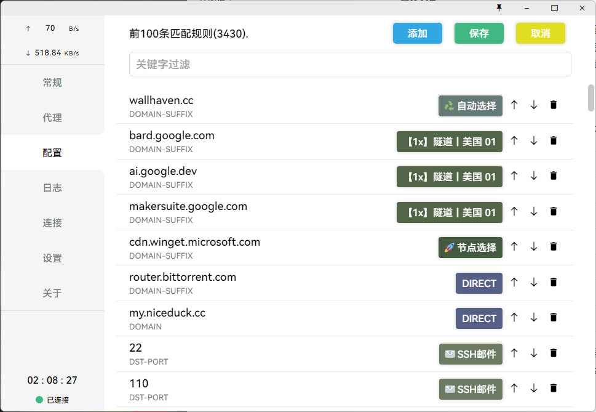Click the blue 添加 button
The width and height of the screenshot is (596, 412).
click(417, 33)
